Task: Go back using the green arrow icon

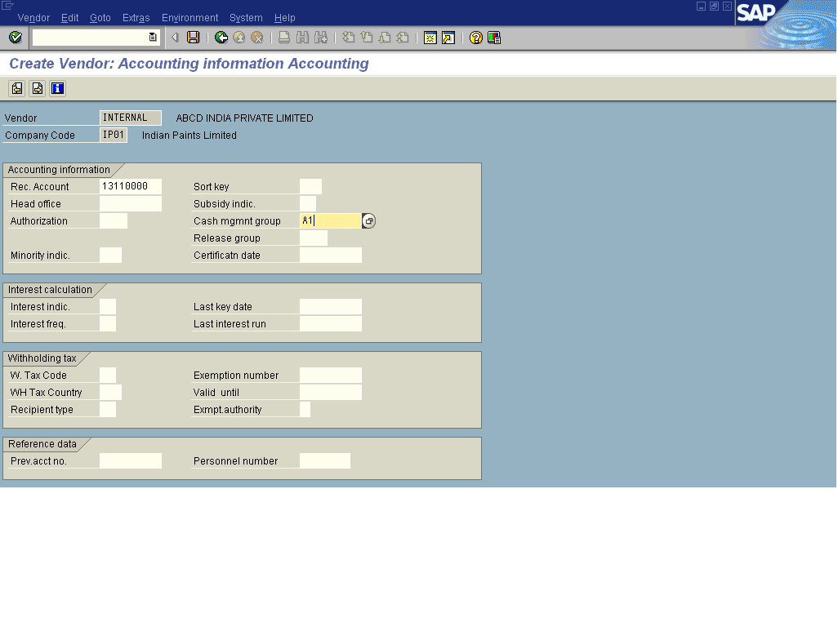Action: click(x=221, y=38)
